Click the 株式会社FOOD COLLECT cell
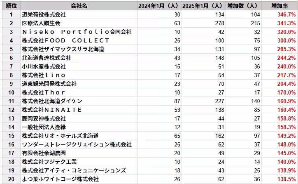The height and width of the screenshot is (184, 298). (79, 40)
